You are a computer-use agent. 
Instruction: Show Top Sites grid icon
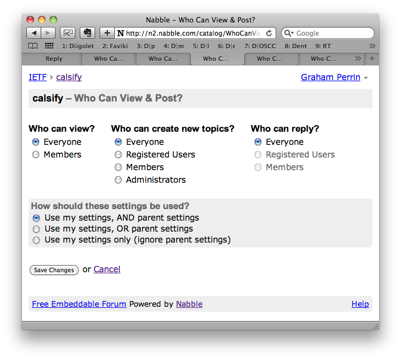click(x=49, y=46)
